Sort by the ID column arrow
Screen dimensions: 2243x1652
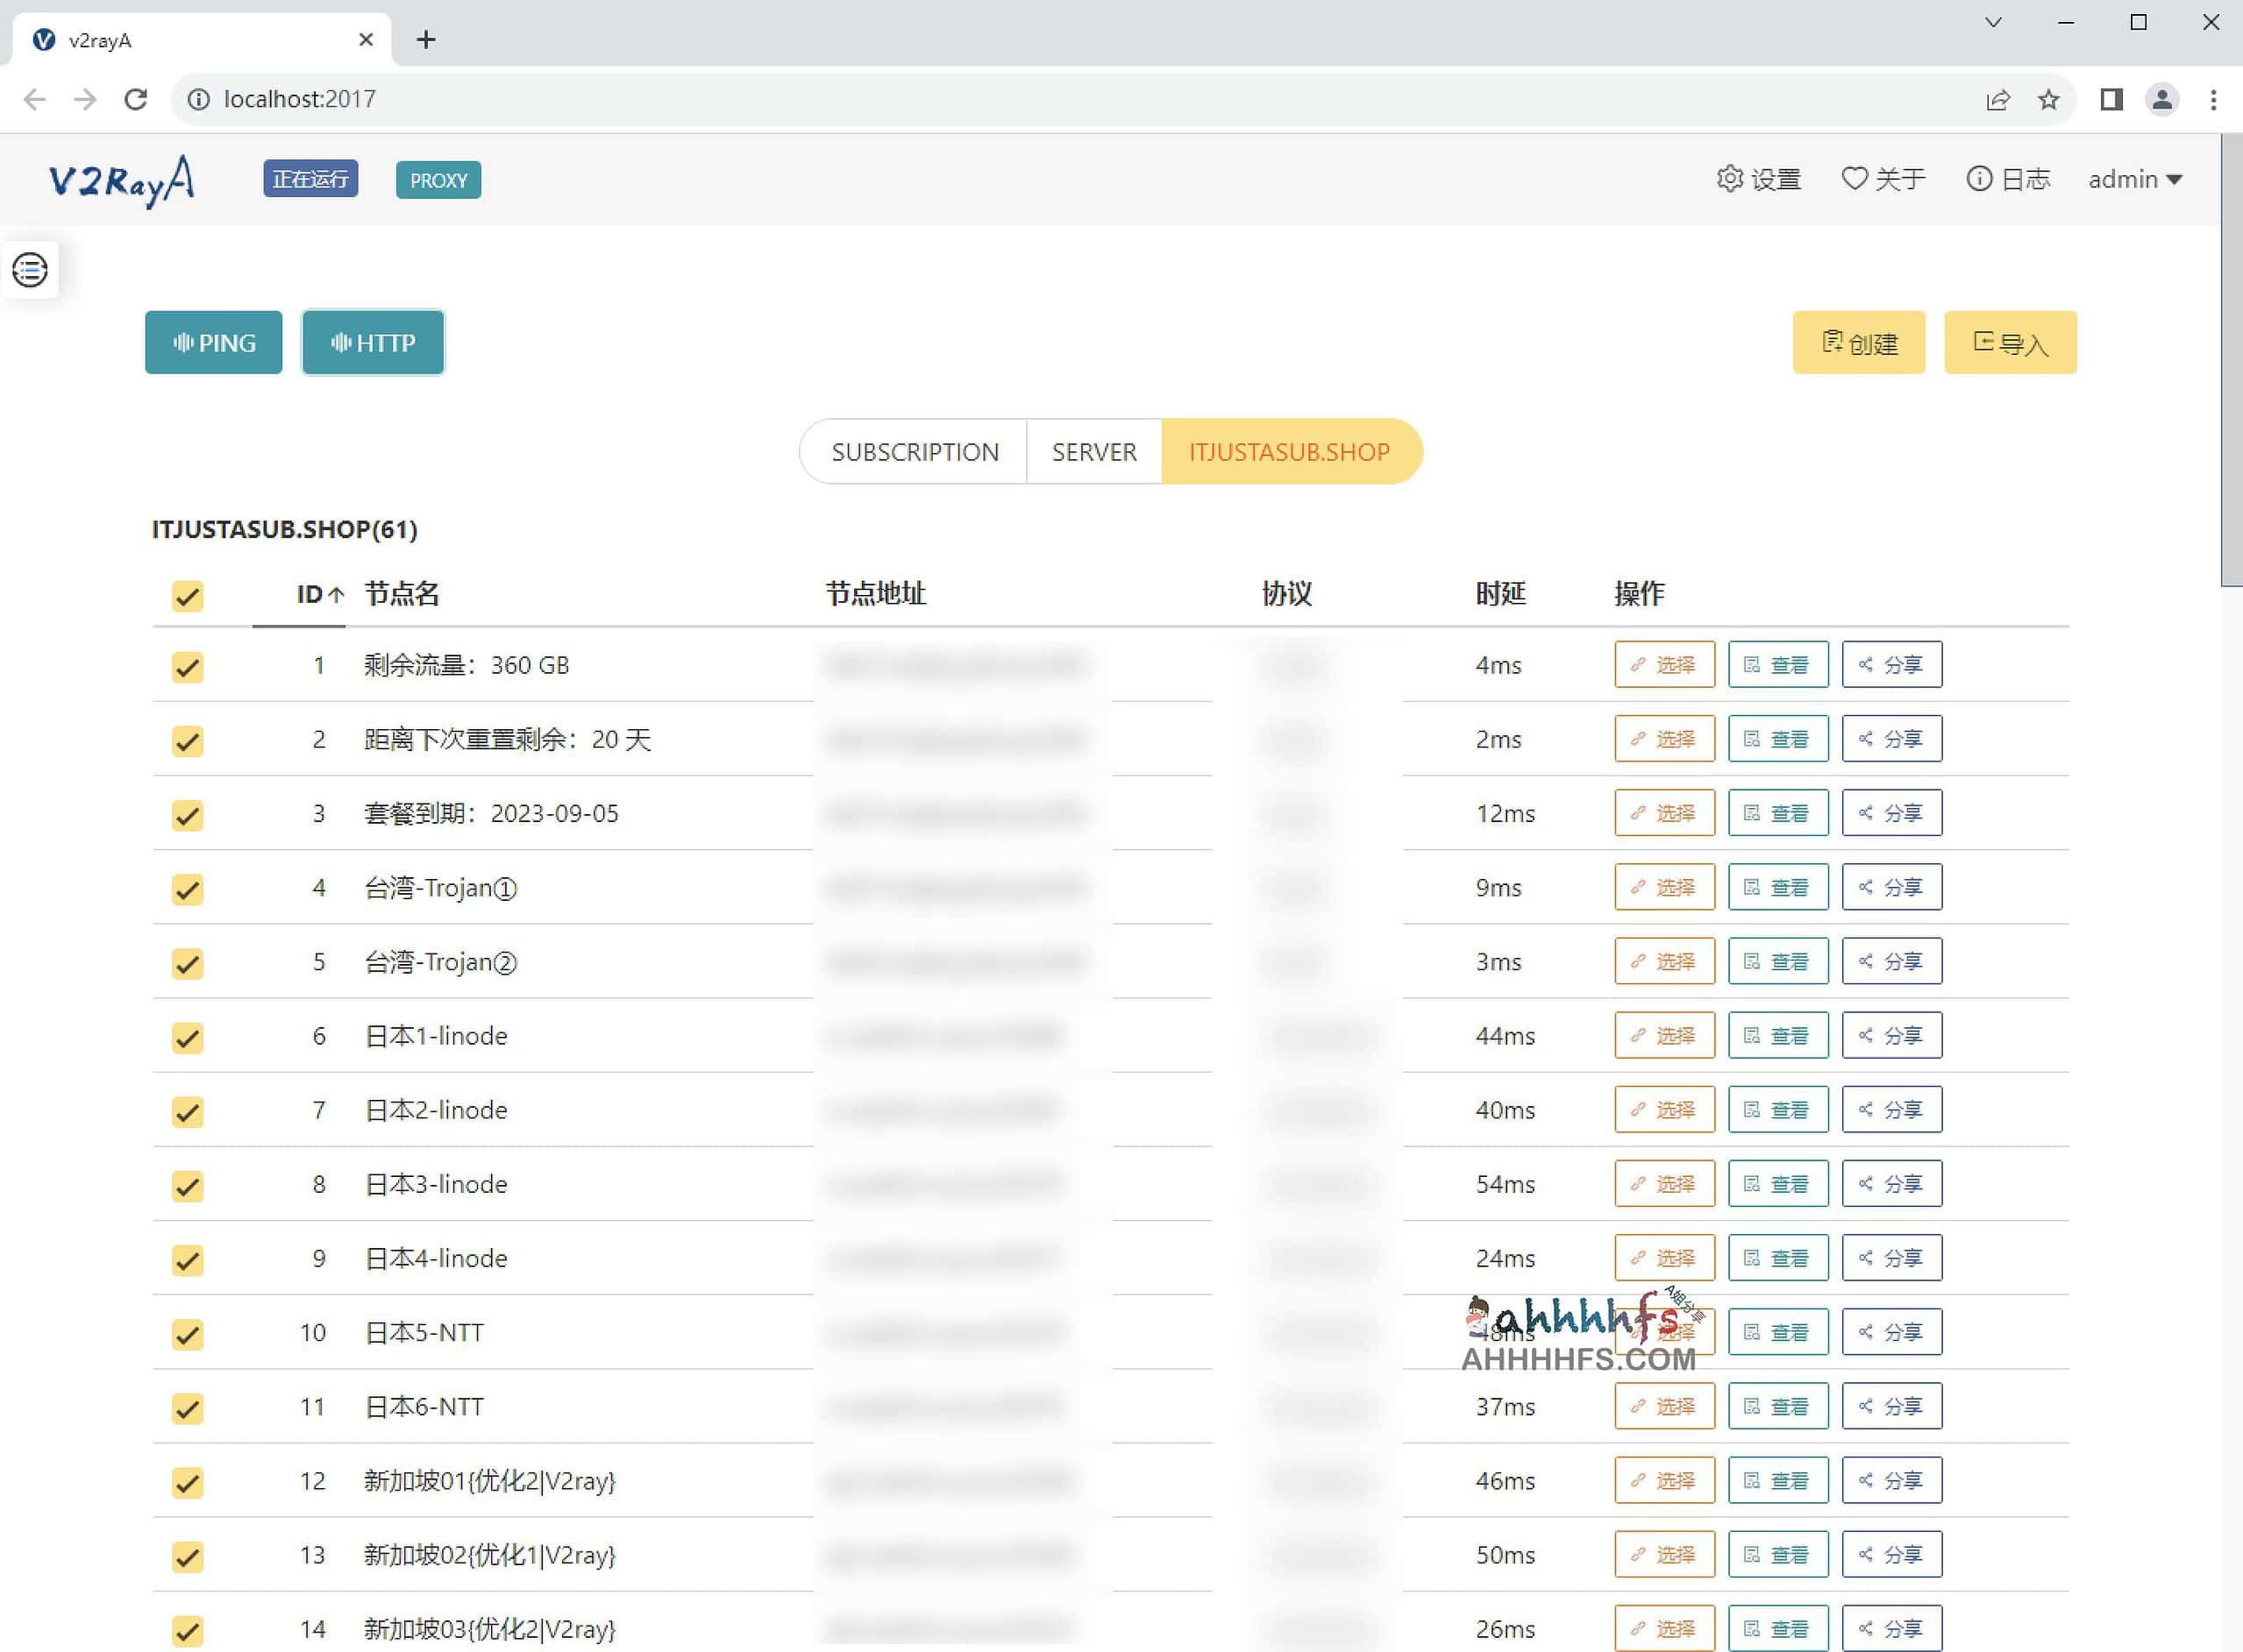[336, 595]
